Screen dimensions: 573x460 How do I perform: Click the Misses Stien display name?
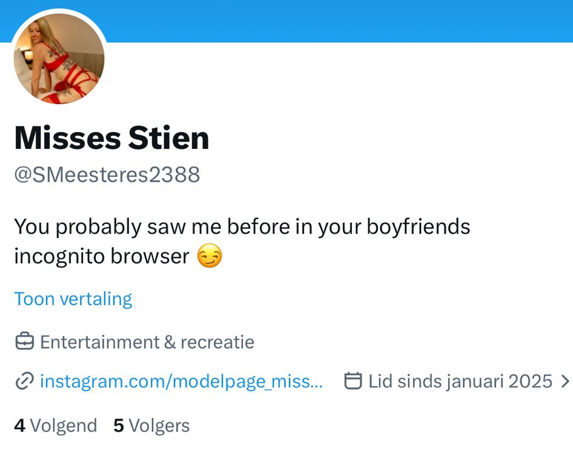[x=111, y=138]
